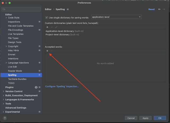This screenshot has height=123, width=170.
Task: Select Application-level dictionary entry
Action: coord(64,31)
